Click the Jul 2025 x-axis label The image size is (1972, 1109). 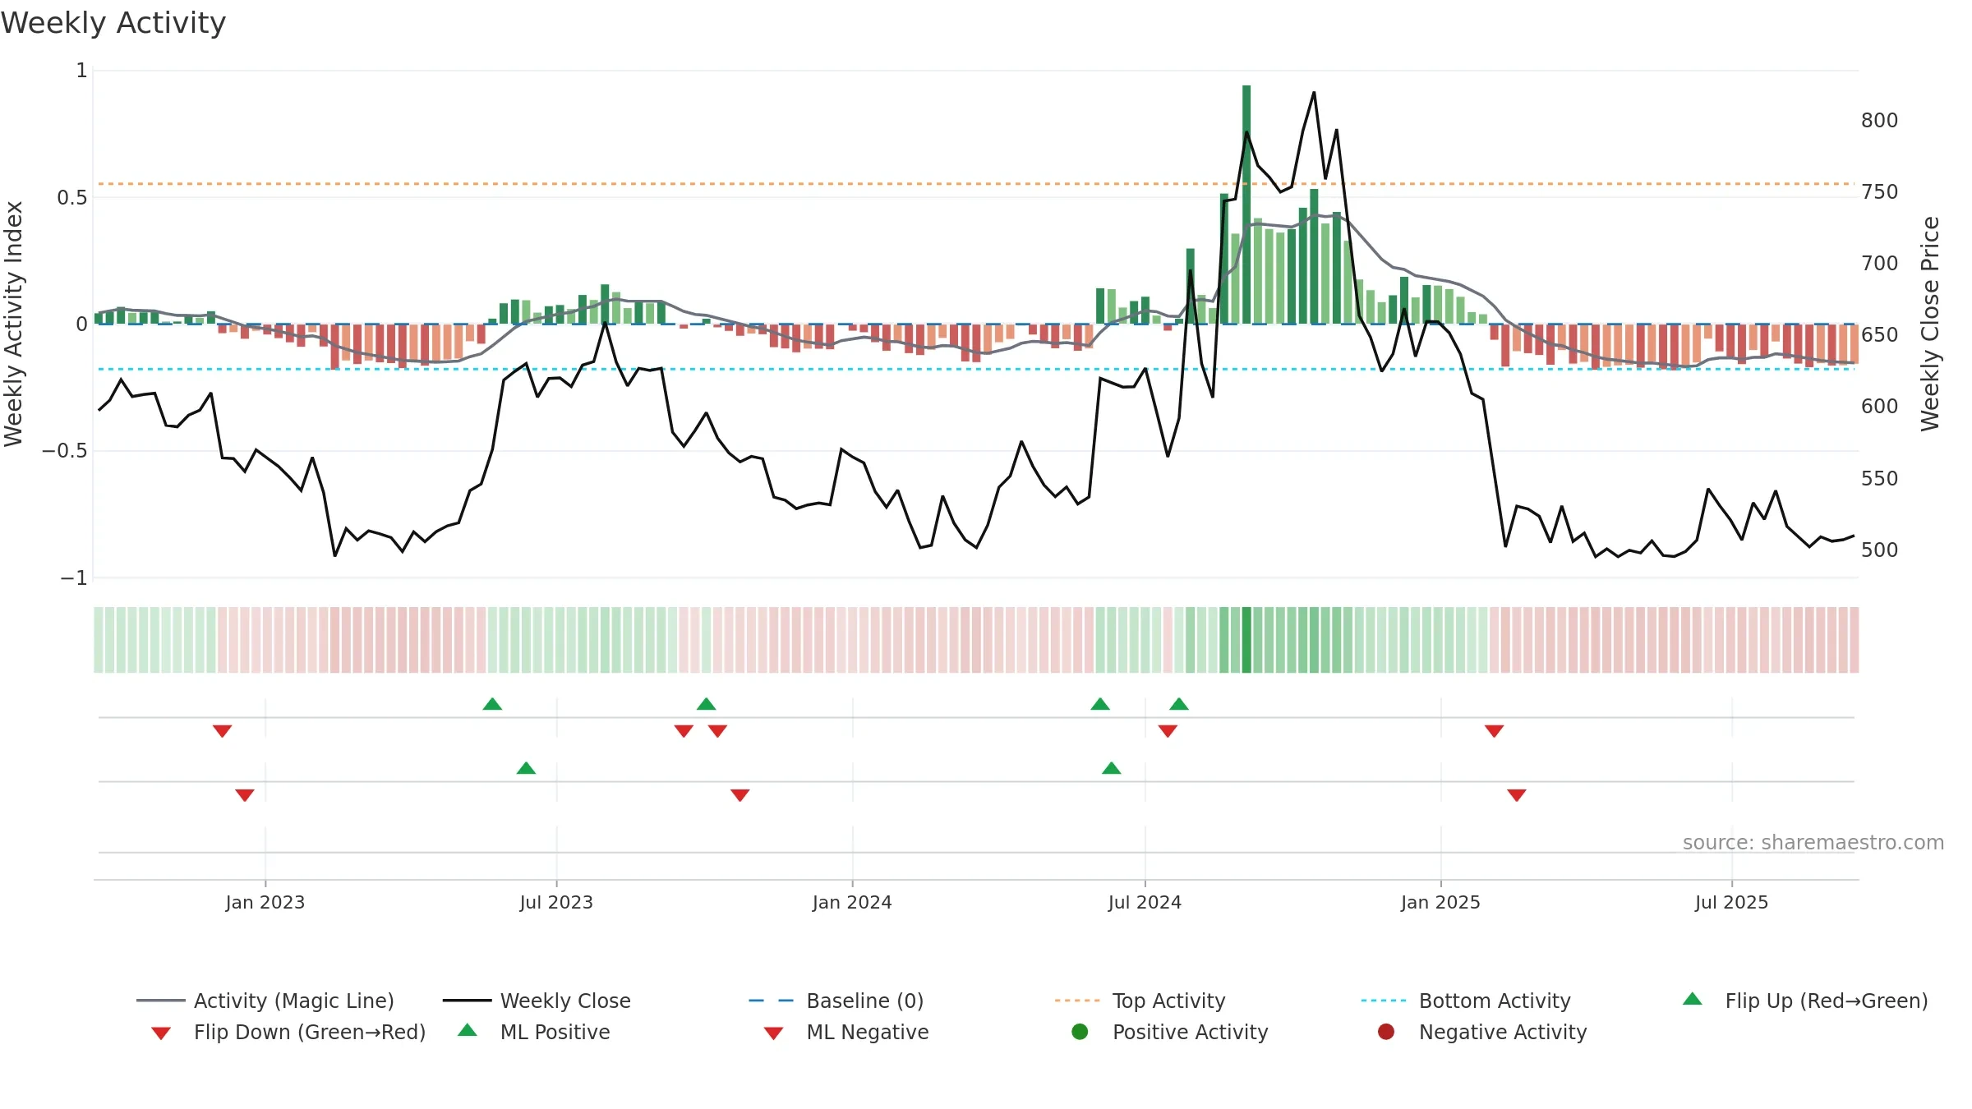point(1731,902)
